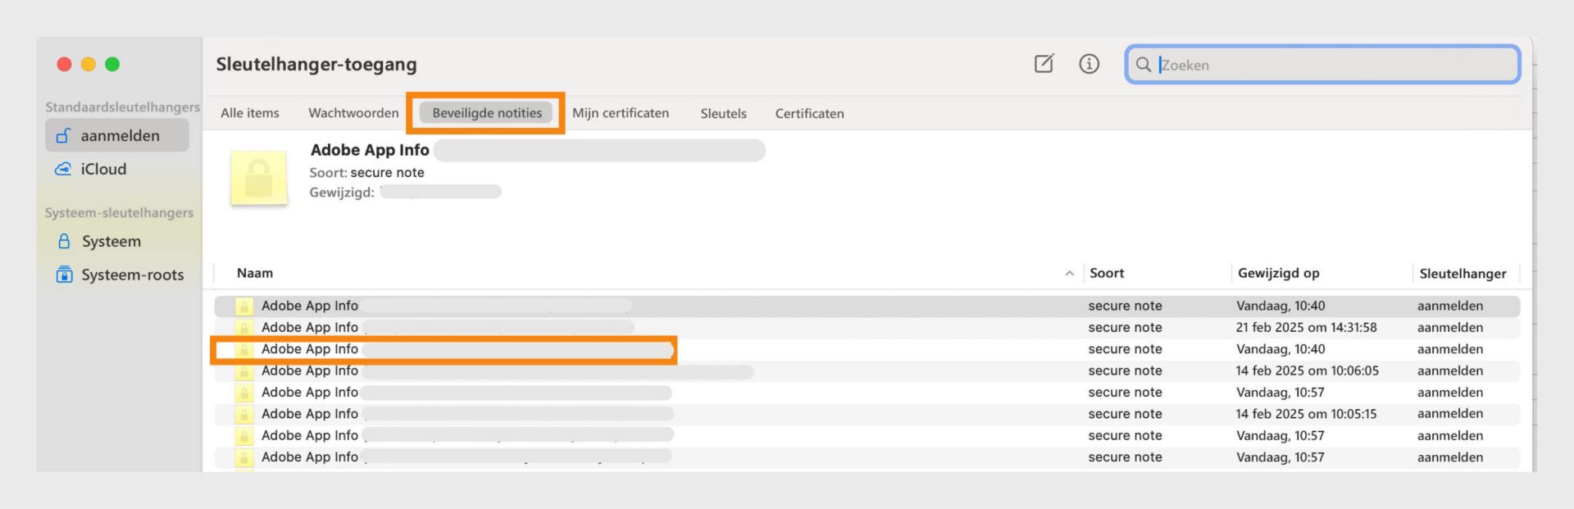Click the Adobe App Info heading in detail pane
The height and width of the screenshot is (509, 1574).
coord(370,150)
